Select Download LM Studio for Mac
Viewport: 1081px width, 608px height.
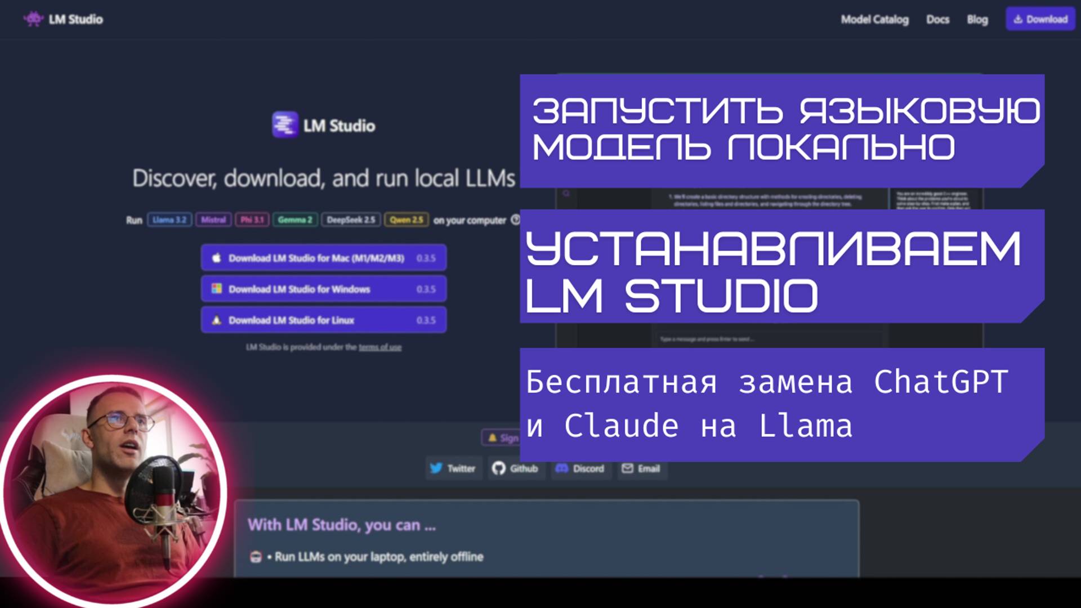[x=324, y=257]
